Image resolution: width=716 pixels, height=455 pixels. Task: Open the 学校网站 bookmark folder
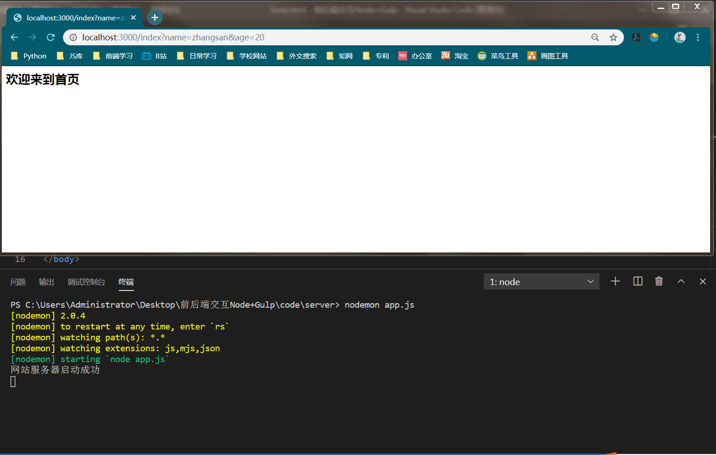click(x=247, y=56)
